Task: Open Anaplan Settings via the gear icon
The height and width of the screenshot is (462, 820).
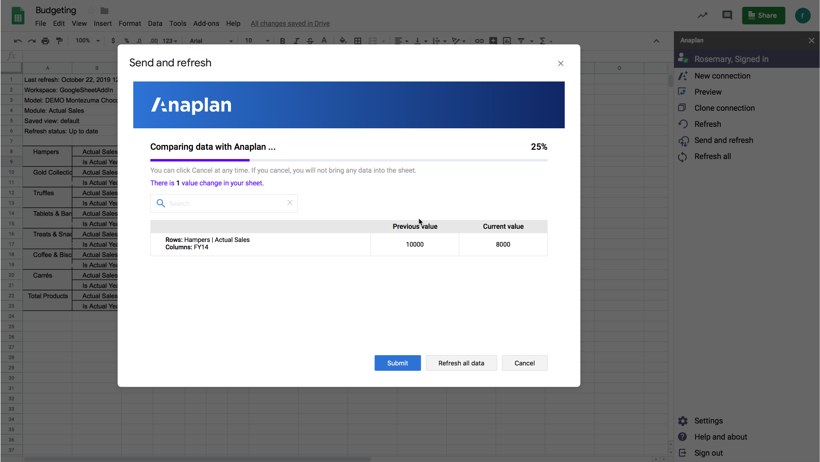Action: pos(683,421)
